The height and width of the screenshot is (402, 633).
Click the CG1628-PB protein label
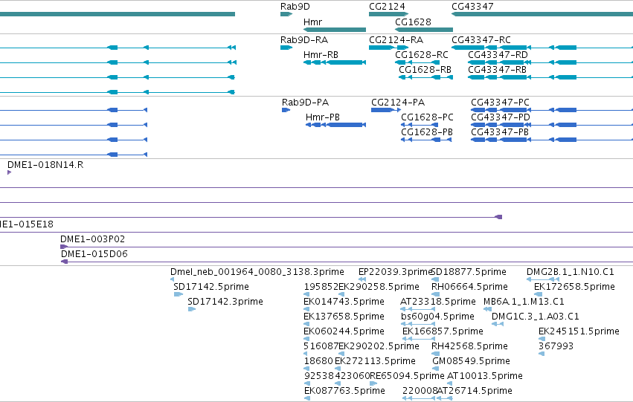(427, 132)
